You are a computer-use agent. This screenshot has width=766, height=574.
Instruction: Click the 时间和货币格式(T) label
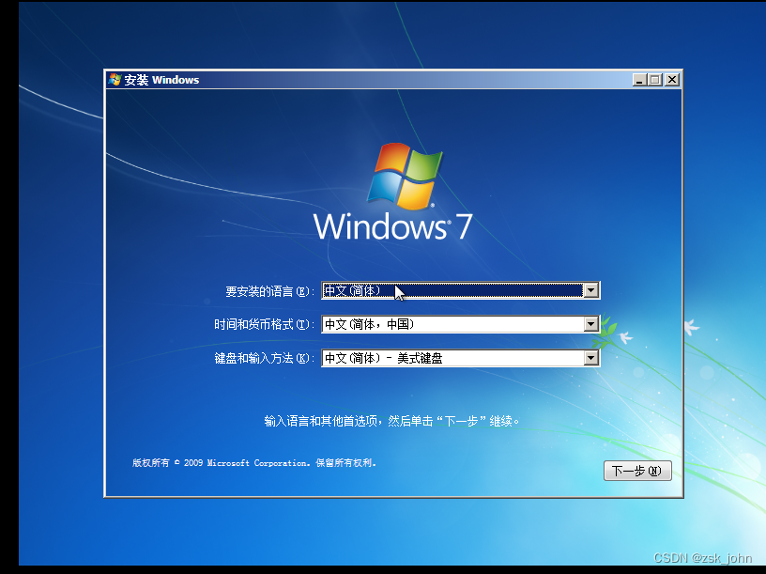264,324
